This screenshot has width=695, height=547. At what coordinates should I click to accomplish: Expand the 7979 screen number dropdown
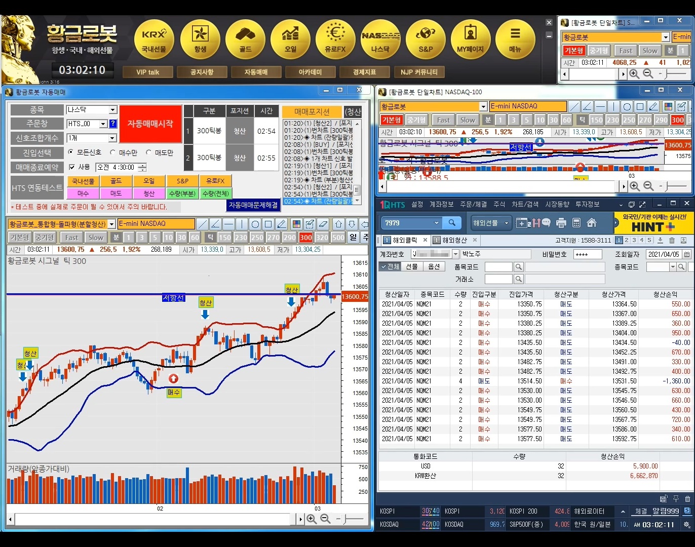(x=437, y=223)
